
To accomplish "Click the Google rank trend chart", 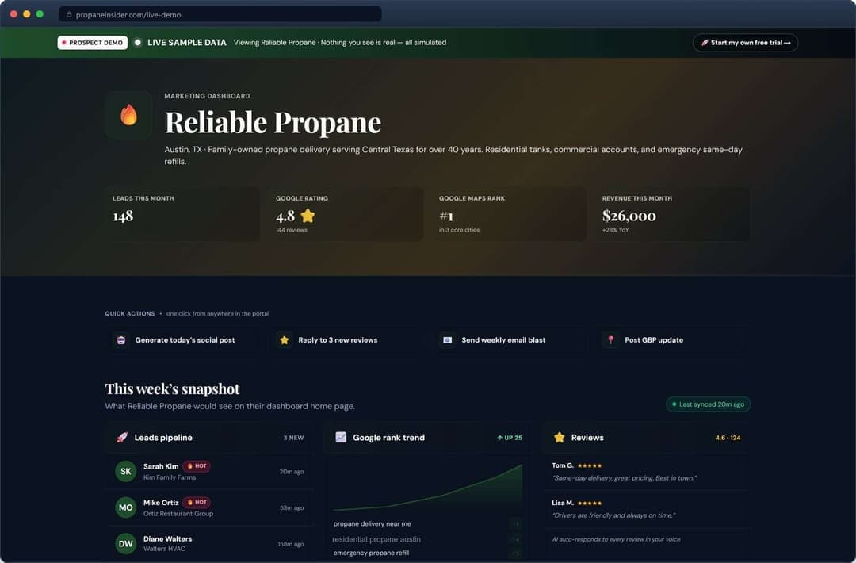I will coord(427,486).
